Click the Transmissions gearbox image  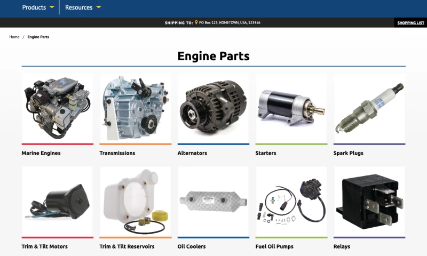click(x=135, y=108)
